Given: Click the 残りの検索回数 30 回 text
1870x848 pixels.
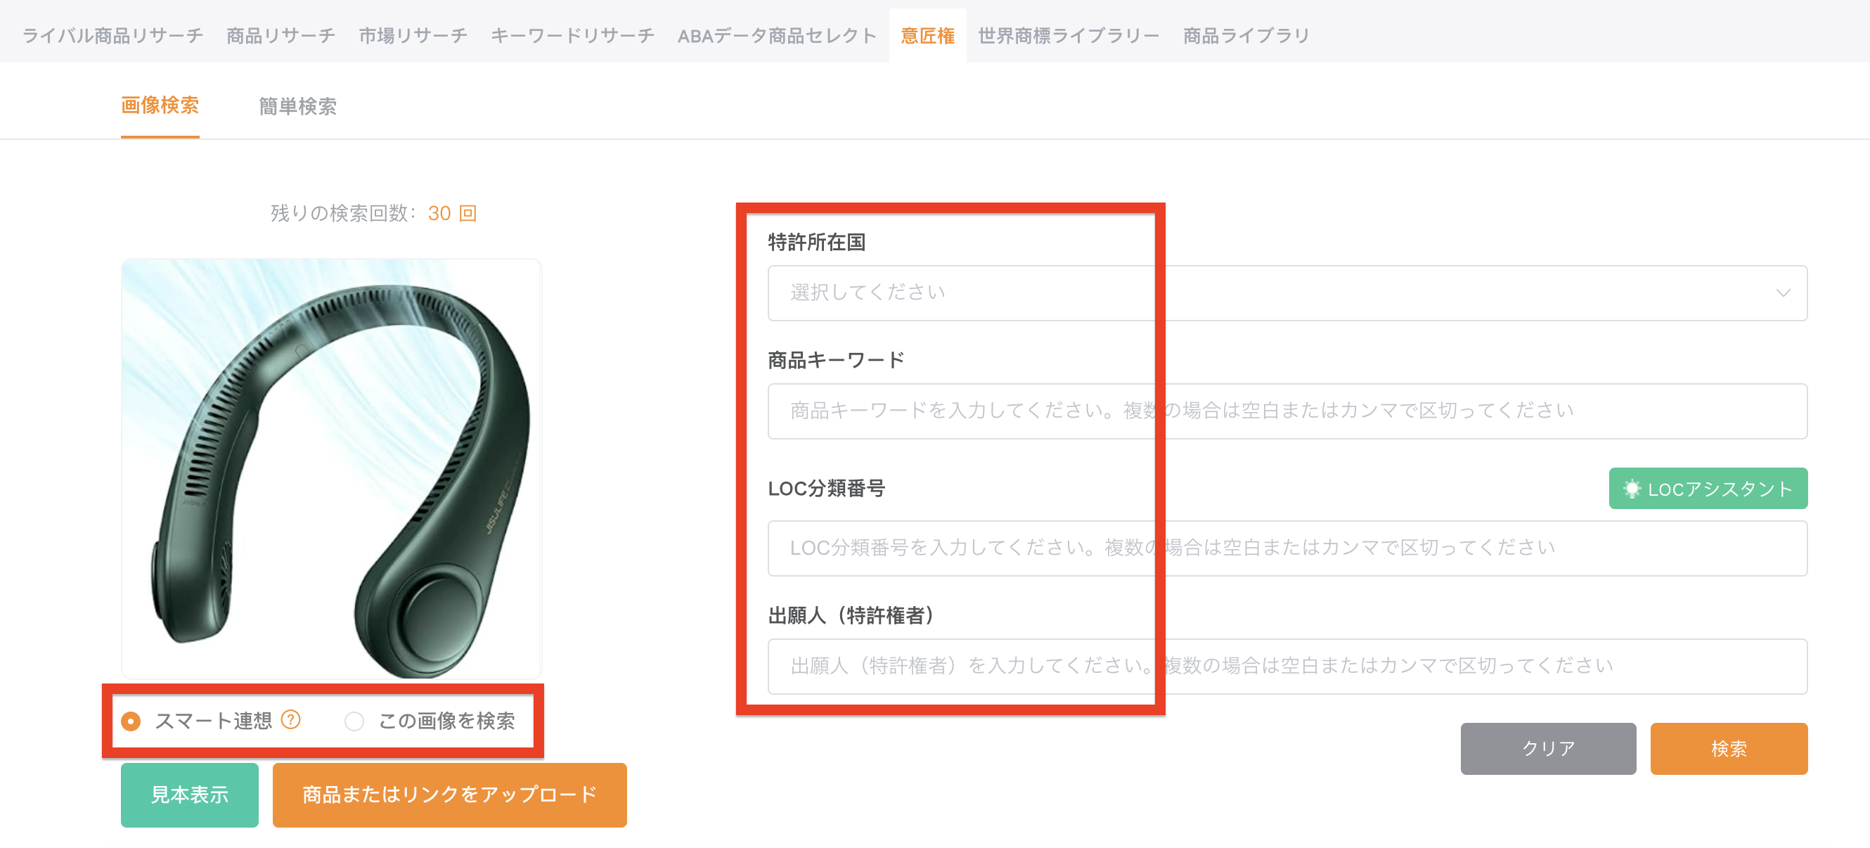Looking at the screenshot, I should (374, 214).
